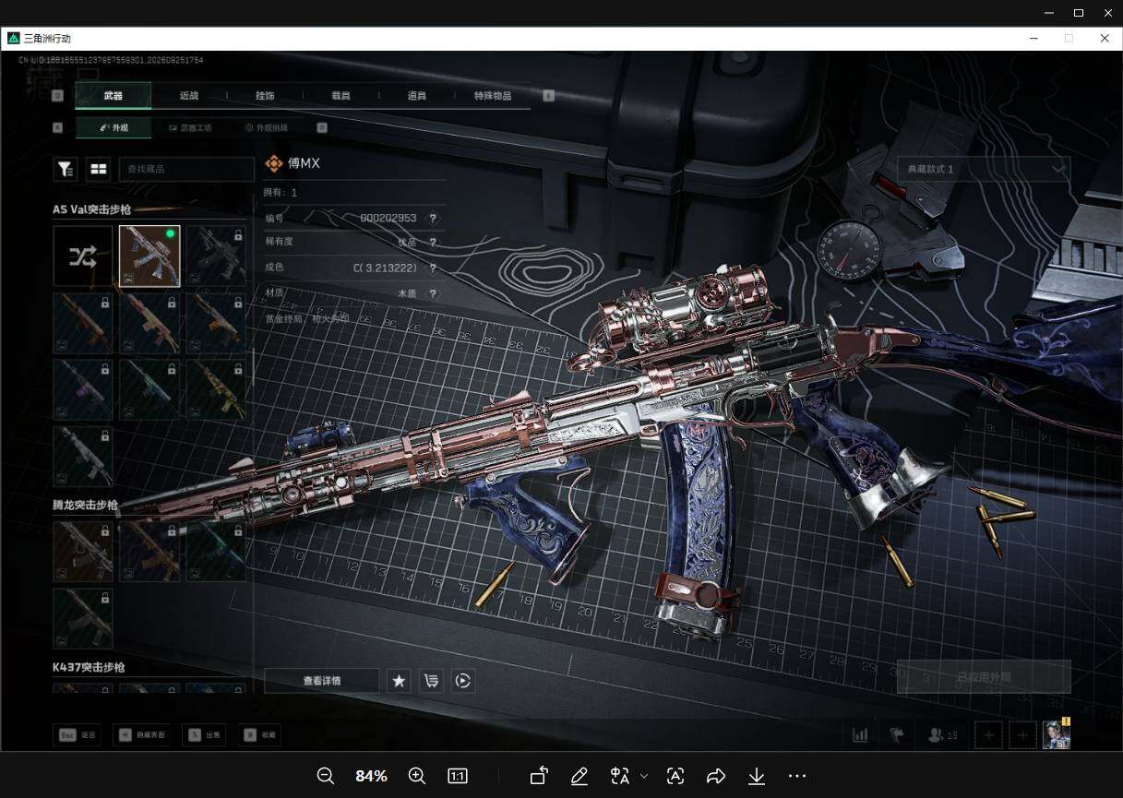The image size is (1123, 798).
Task: Select locked AS Val skin beside equipped one
Action: tap(216, 256)
